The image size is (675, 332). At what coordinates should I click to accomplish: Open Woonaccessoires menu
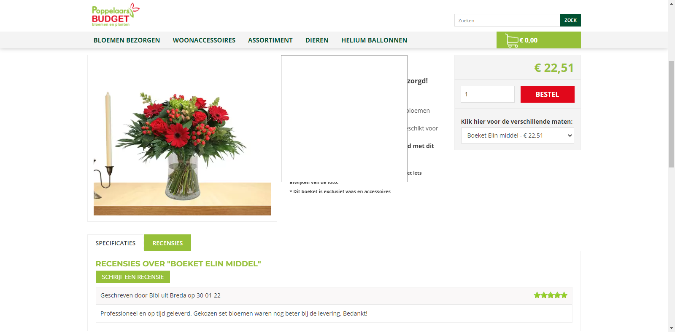[x=204, y=40]
